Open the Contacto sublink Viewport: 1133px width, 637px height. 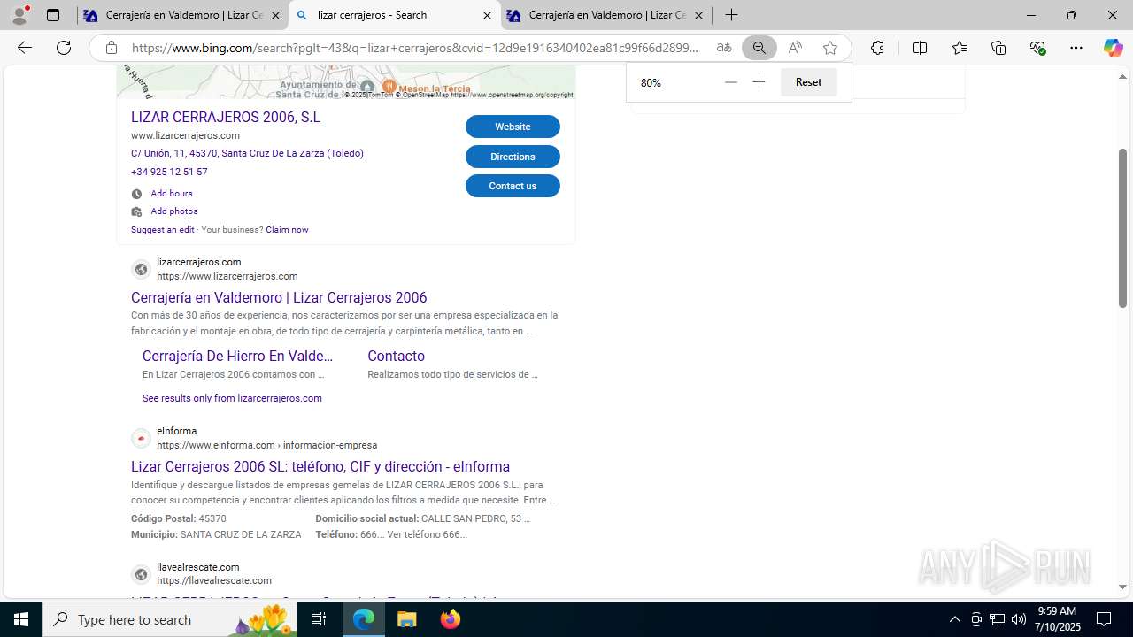[396, 356]
